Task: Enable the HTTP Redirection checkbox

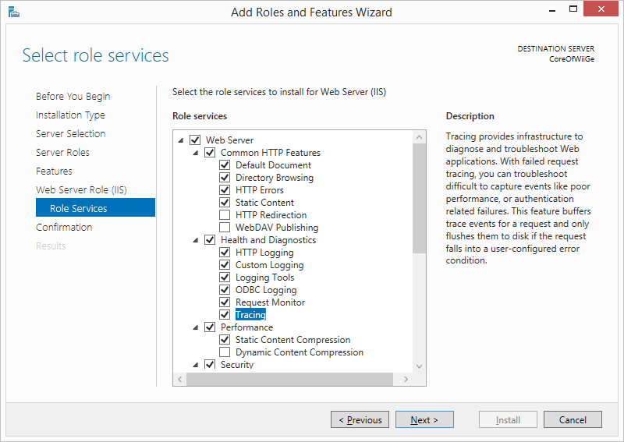Action: coord(225,215)
